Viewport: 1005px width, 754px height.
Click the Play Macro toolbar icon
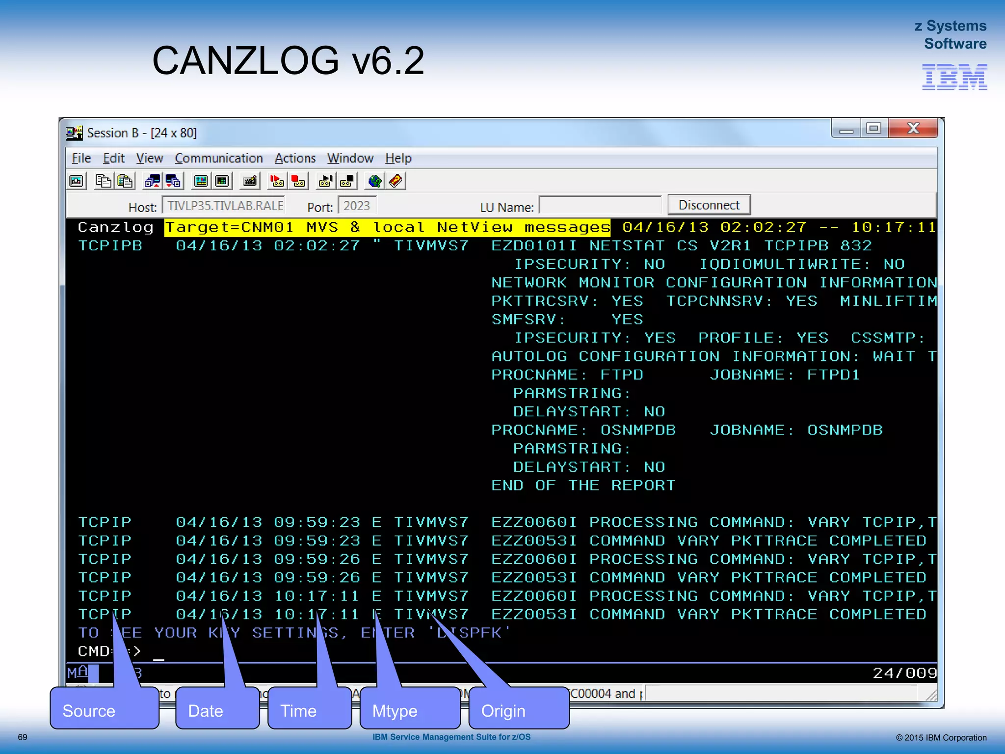coord(325,181)
